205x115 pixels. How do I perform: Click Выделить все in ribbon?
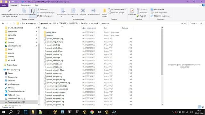[157, 9]
